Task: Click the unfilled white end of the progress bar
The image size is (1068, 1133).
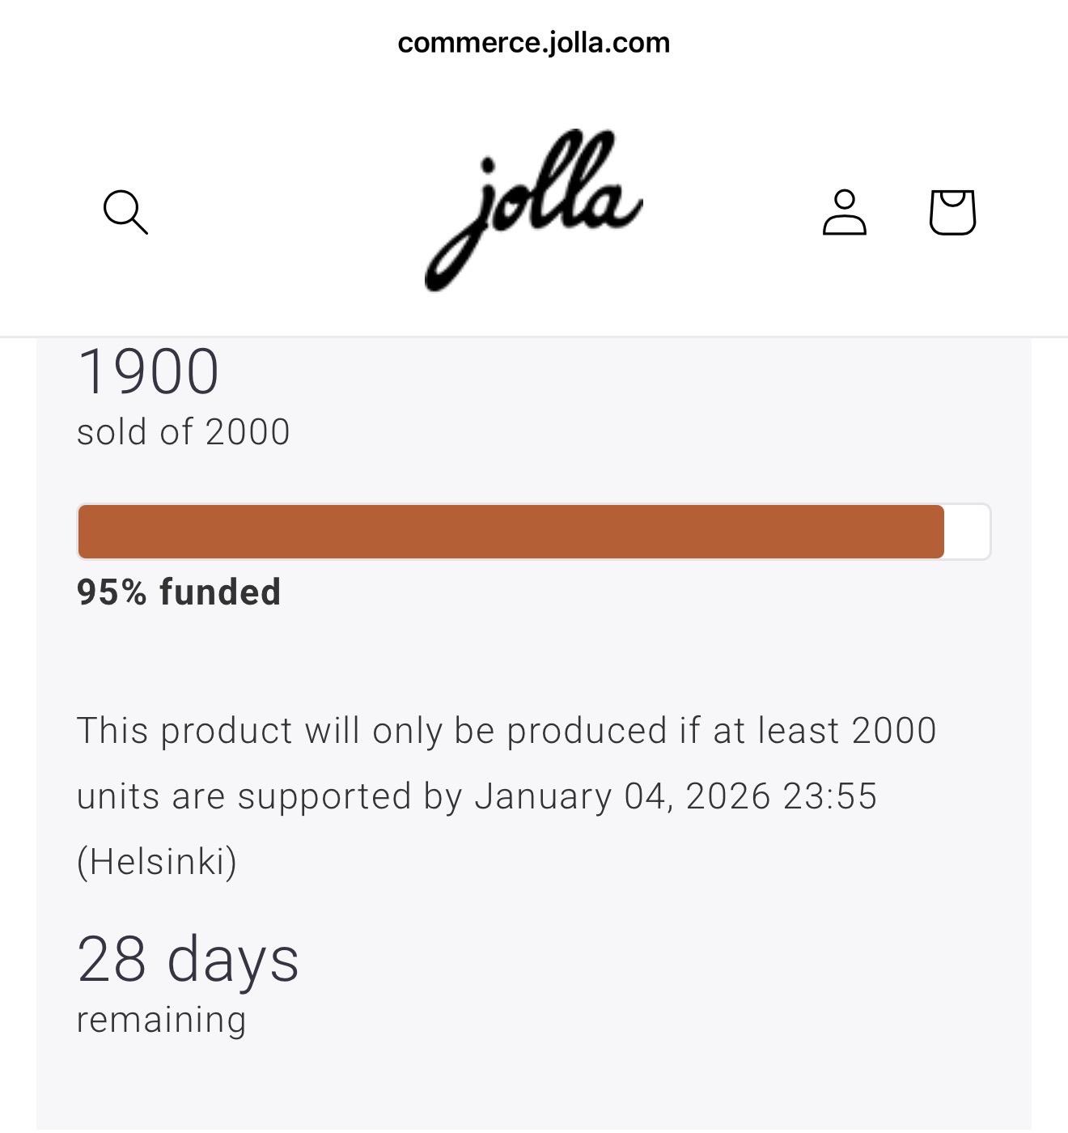Action: coord(967,532)
